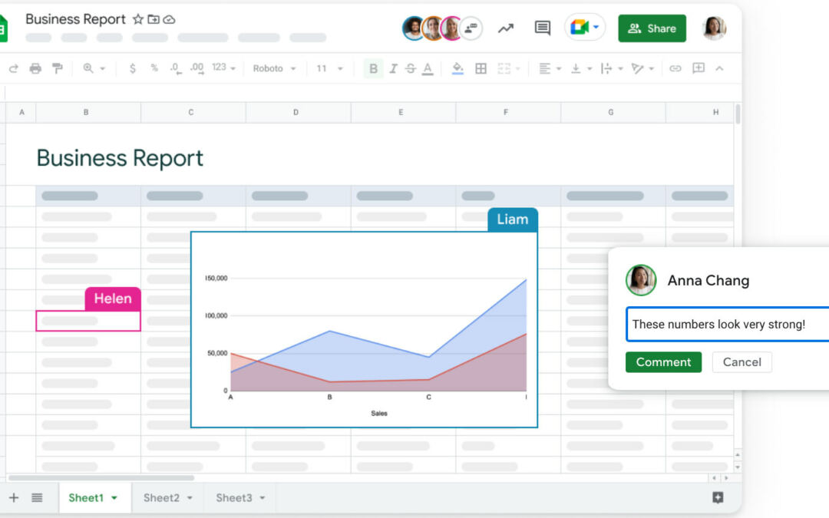Screen dimensions: 829x518
Task: Expand the font size 11 dropdown
Action: [x=331, y=68]
